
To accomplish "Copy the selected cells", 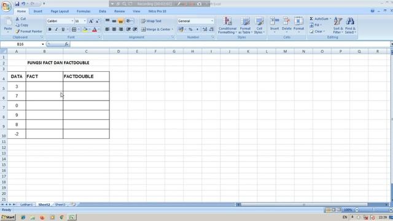I will point(21,25).
